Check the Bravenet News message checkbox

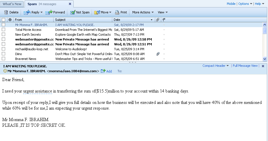coord(3,59)
